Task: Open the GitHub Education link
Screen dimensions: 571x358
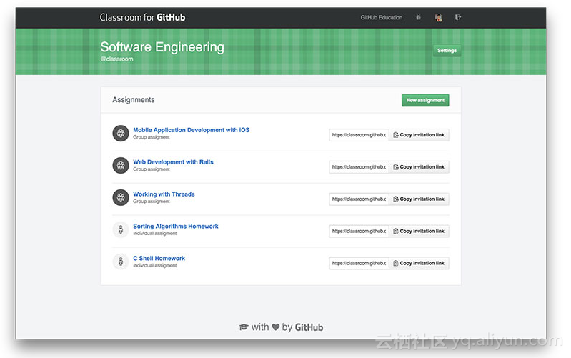Action: click(382, 17)
